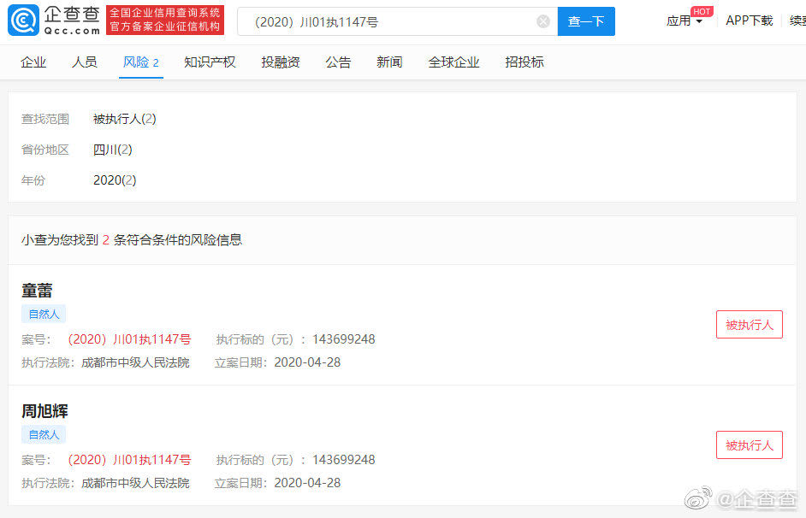
Task: Switch to the 全球企业 tab
Action: [x=453, y=62]
